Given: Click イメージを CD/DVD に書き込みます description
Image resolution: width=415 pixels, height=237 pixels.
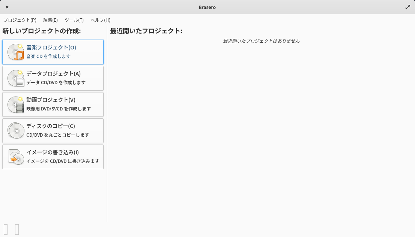Looking at the screenshot, I should [63, 161].
